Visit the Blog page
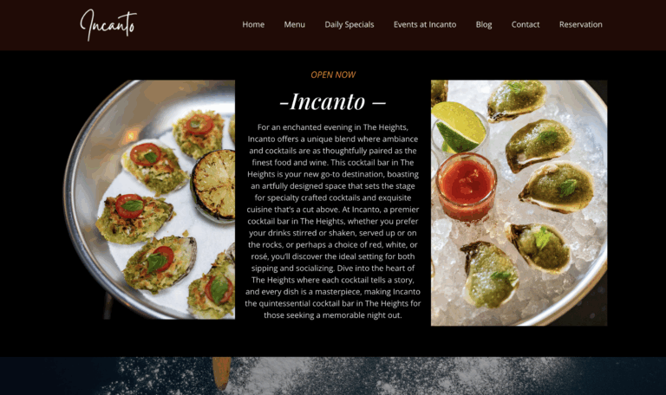 pos(484,24)
